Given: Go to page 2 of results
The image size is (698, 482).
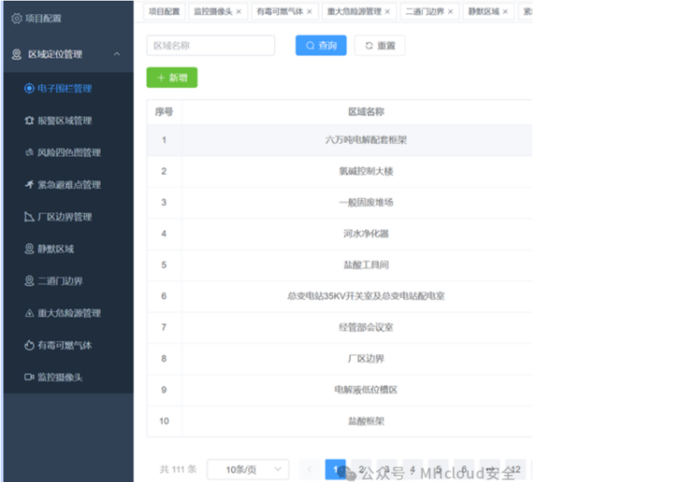Looking at the screenshot, I should 361,470.
